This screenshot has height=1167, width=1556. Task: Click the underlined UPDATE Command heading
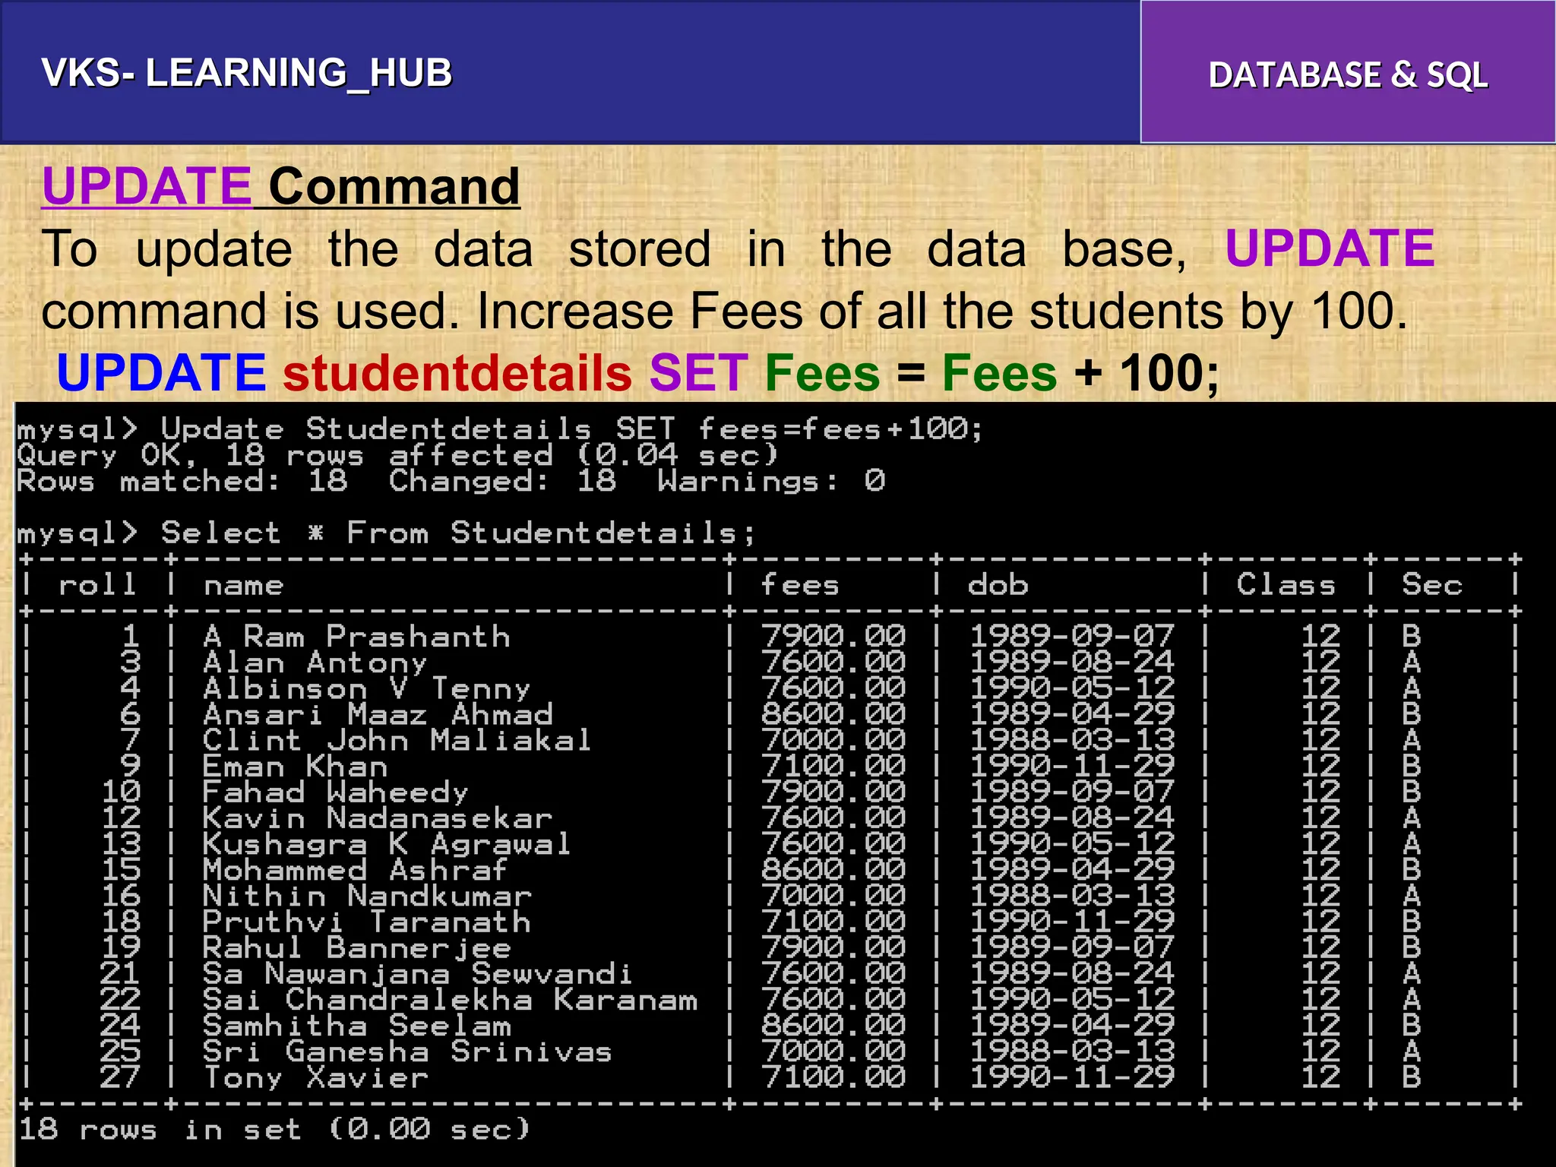[281, 186]
